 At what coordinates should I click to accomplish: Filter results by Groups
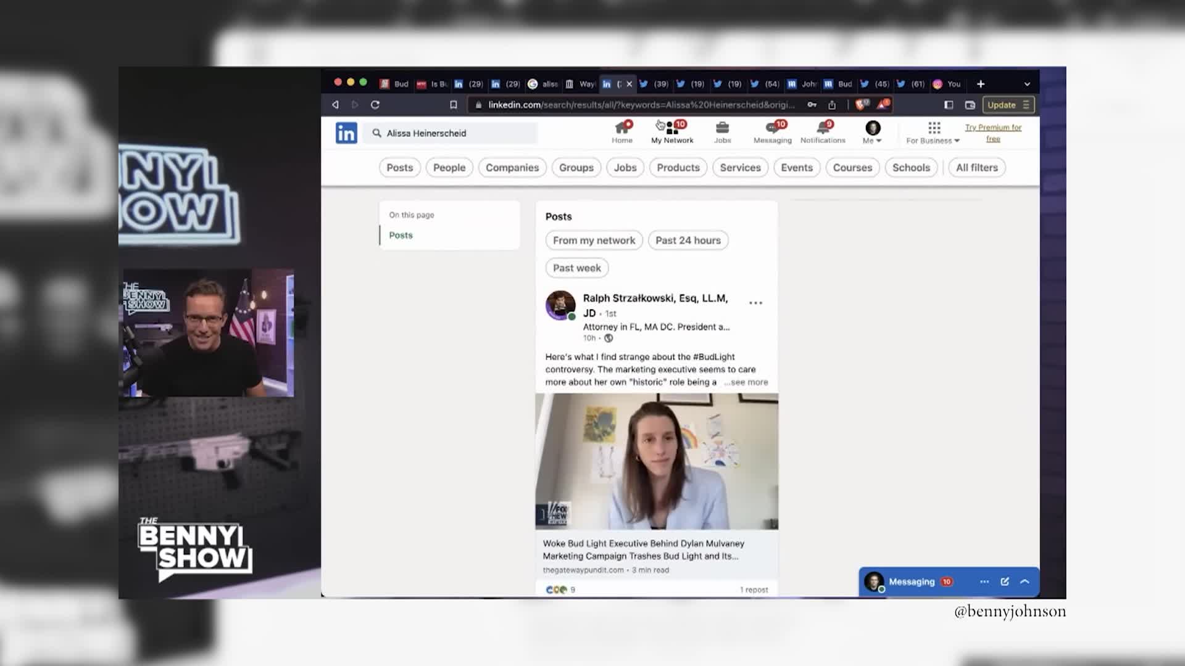pyautogui.click(x=576, y=168)
